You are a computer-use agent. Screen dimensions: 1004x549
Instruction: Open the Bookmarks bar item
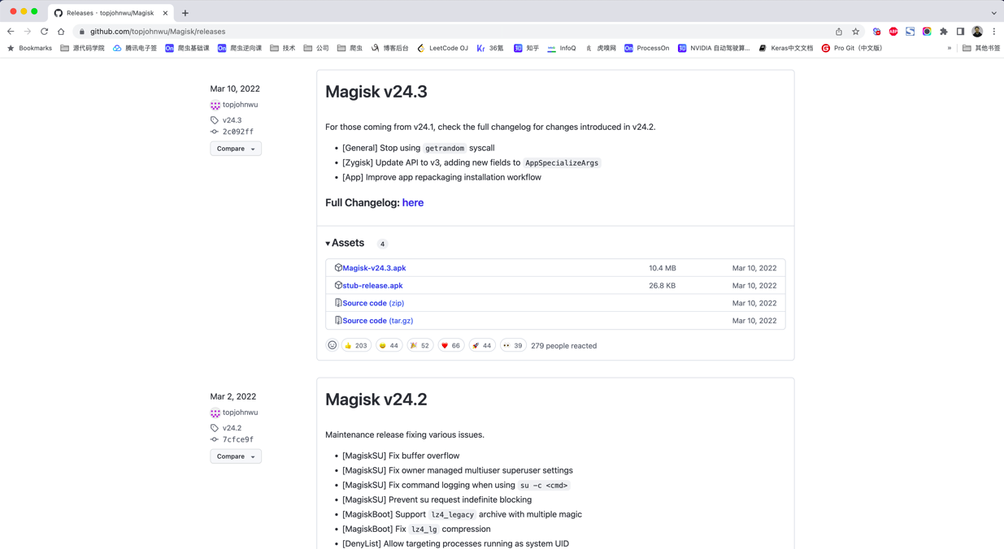point(29,48)
